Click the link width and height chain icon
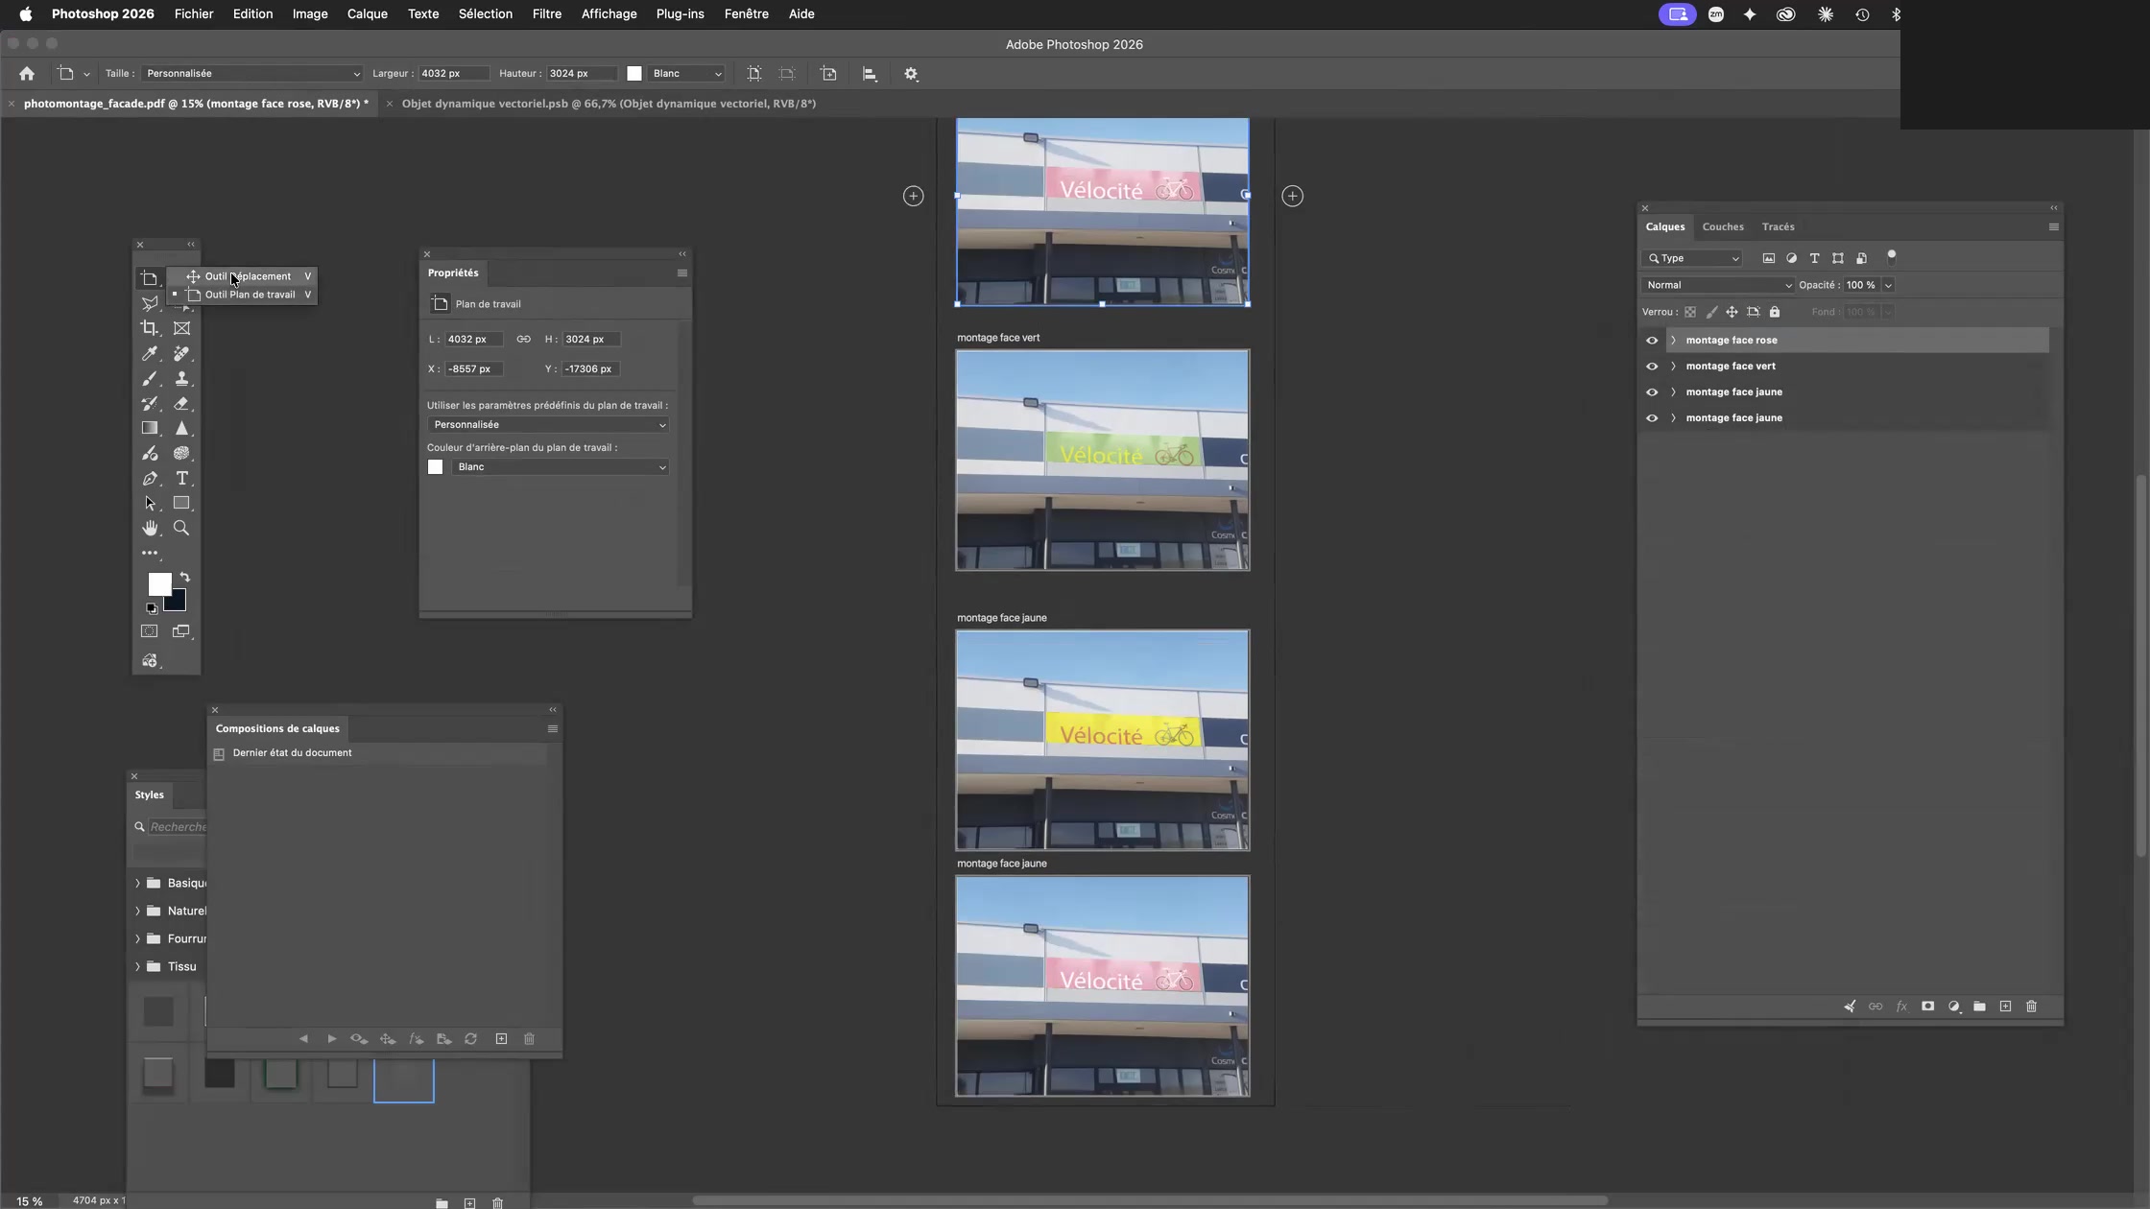Screen dimensions: 2150x1209 pos(523,339)
